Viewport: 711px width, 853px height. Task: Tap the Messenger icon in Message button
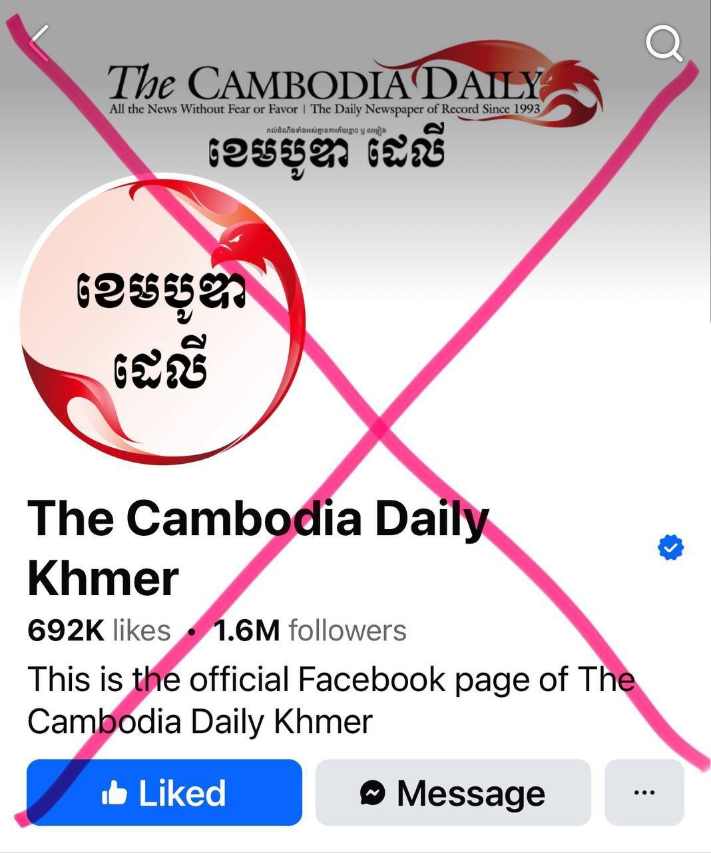click(x=373, y=793)
